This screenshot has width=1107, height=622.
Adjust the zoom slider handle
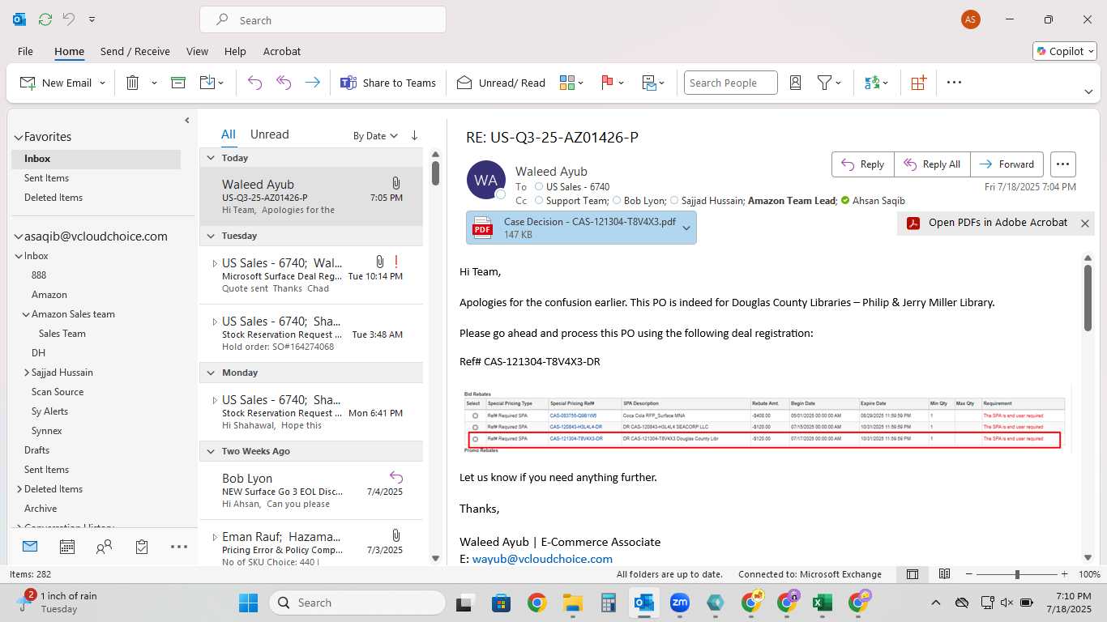pos(1017,574)
